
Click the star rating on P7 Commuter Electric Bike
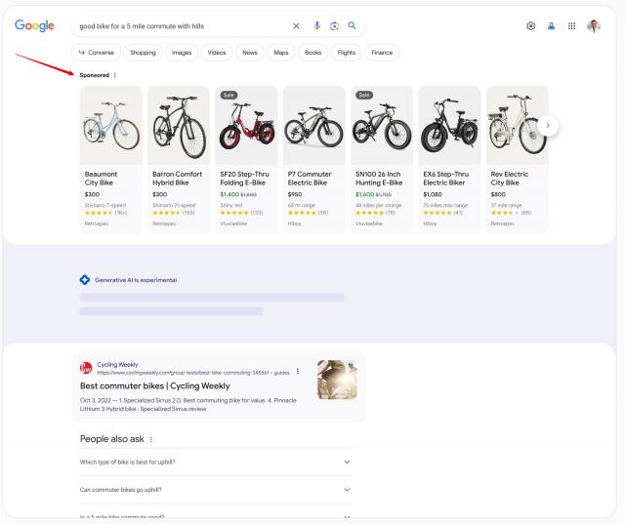click(x=302, y=213)
